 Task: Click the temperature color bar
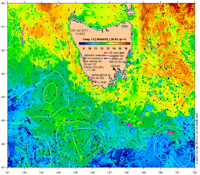[104, 43]
